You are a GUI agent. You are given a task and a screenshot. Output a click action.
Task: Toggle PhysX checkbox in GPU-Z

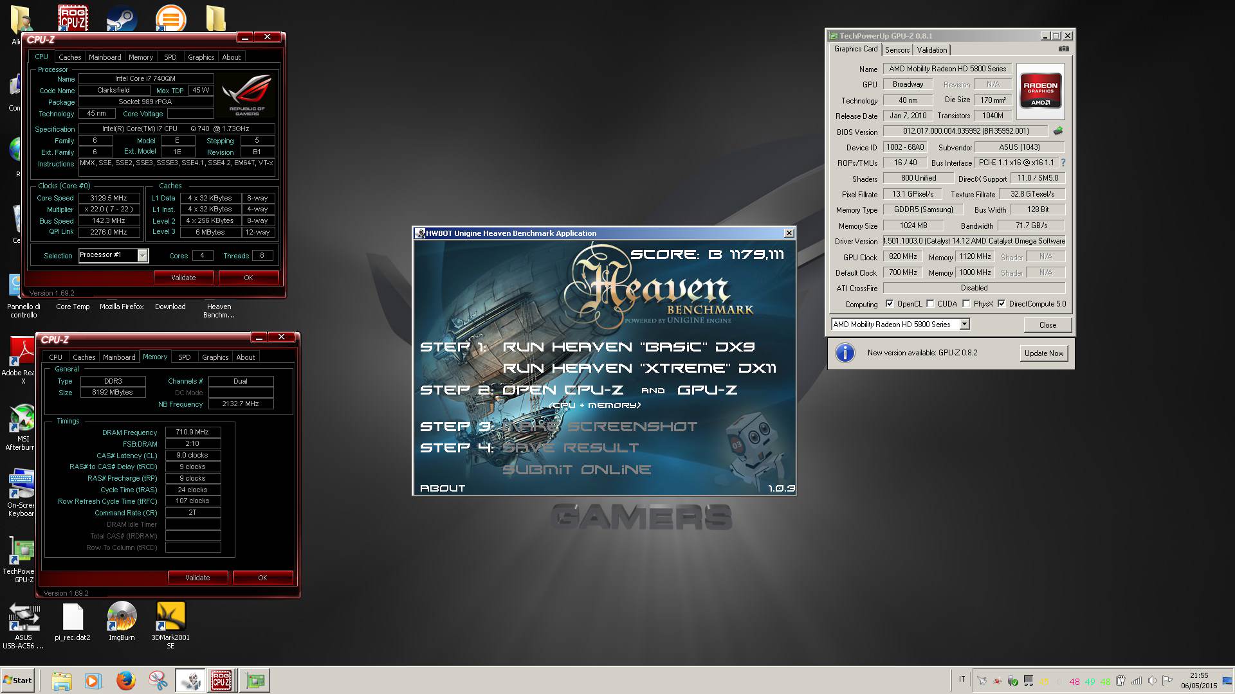point(966,304)
